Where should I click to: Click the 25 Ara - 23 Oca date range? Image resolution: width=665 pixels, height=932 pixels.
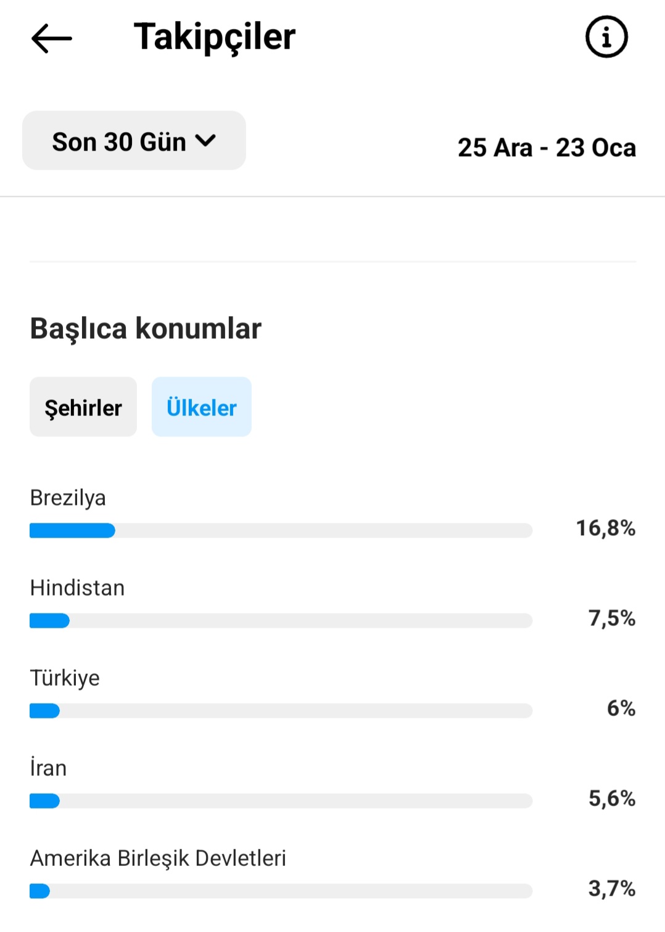click(x=547, y=148)
